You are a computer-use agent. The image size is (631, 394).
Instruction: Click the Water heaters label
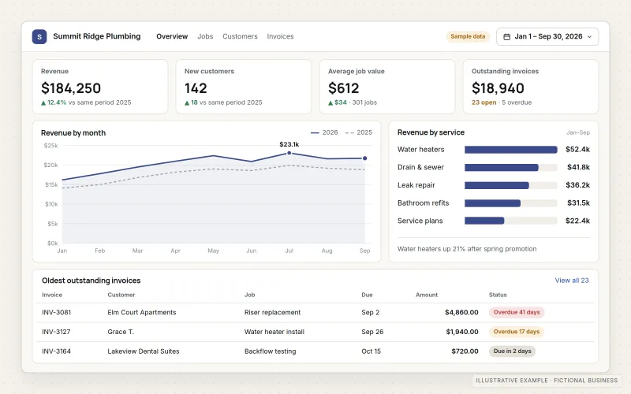coord(420,150)
